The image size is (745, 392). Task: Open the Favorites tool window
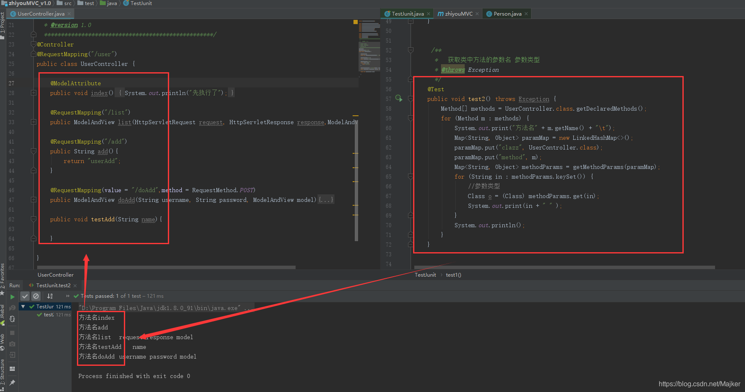tap(3, 279)
